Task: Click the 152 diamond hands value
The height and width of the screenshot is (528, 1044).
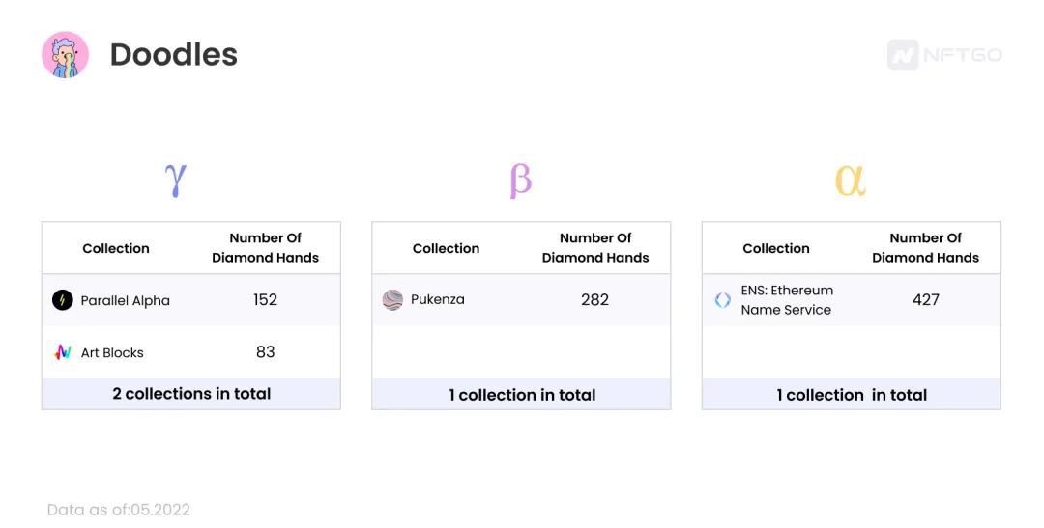Action: (x=265, y=300)
